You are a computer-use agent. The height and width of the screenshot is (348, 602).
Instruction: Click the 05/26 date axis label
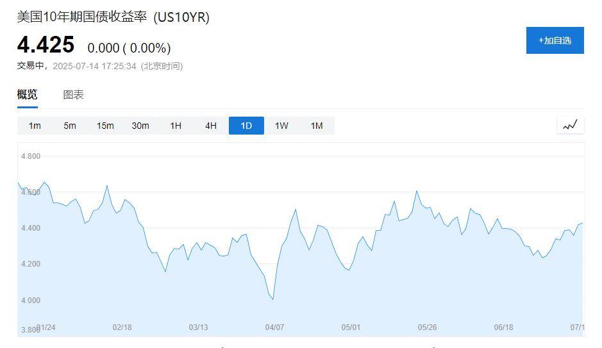point(428,327)
